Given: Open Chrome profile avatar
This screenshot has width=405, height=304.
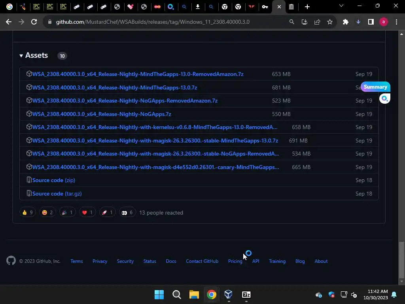Looking at the screenshot, I should (384, 22).
